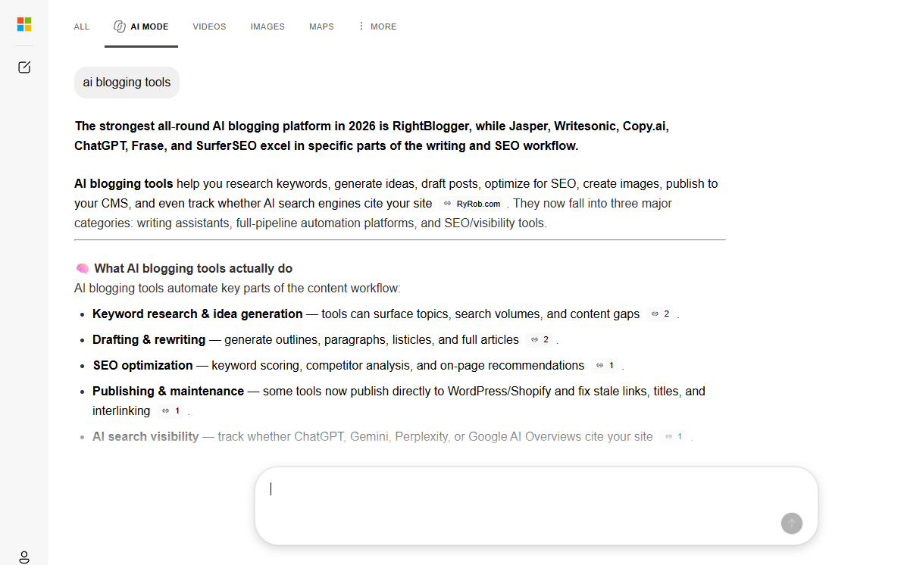Expand the MORE menu
This screenshot has height=565, width=904.
coord(377,27)
